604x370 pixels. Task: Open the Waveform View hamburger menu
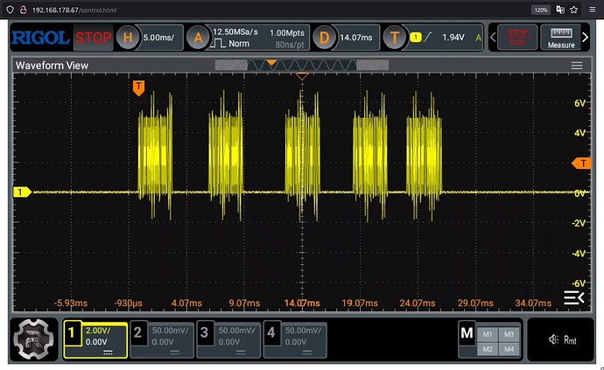577,66
